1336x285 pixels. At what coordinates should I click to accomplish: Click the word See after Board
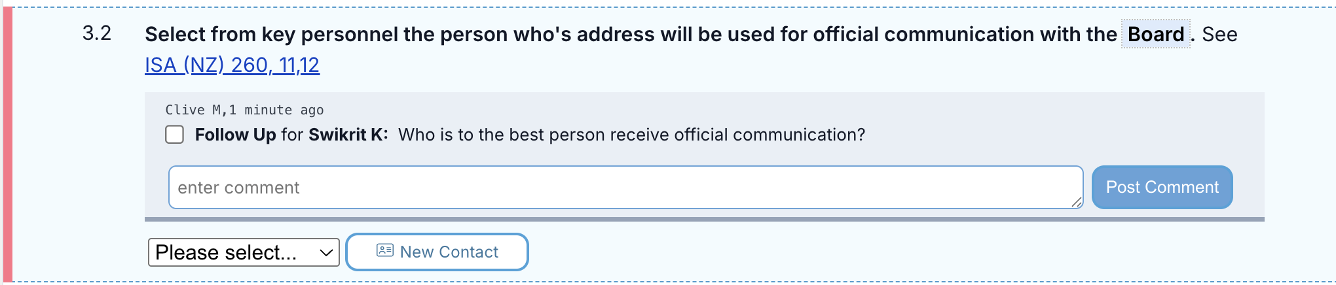pyautogui.click(x=1220, y=34)
